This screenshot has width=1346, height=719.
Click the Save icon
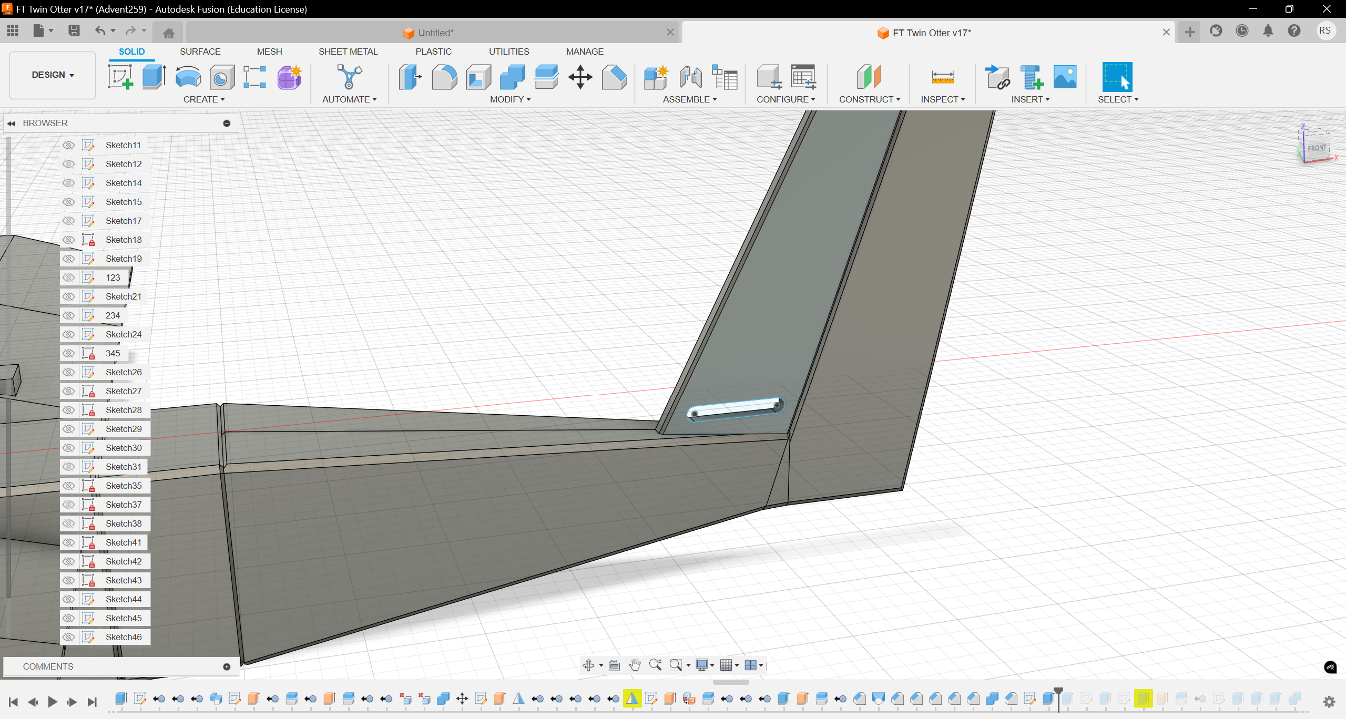click(74, 30)
